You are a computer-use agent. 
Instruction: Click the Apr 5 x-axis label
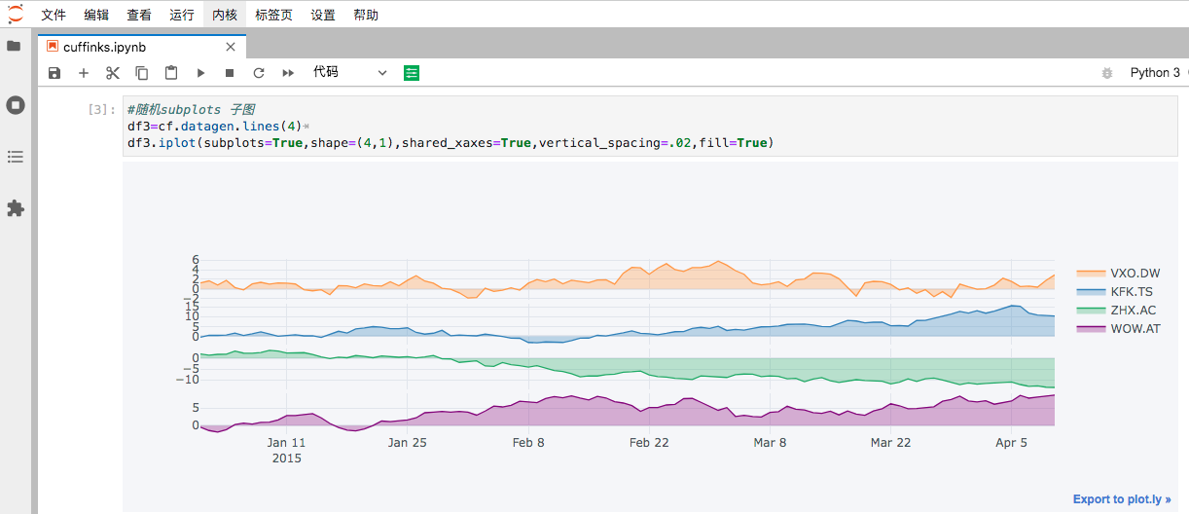pos(1012,442)
